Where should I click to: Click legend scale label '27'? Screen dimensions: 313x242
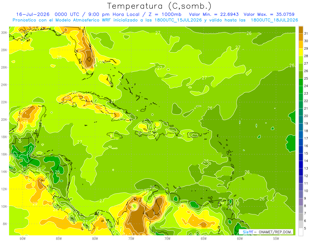[306, 63]
